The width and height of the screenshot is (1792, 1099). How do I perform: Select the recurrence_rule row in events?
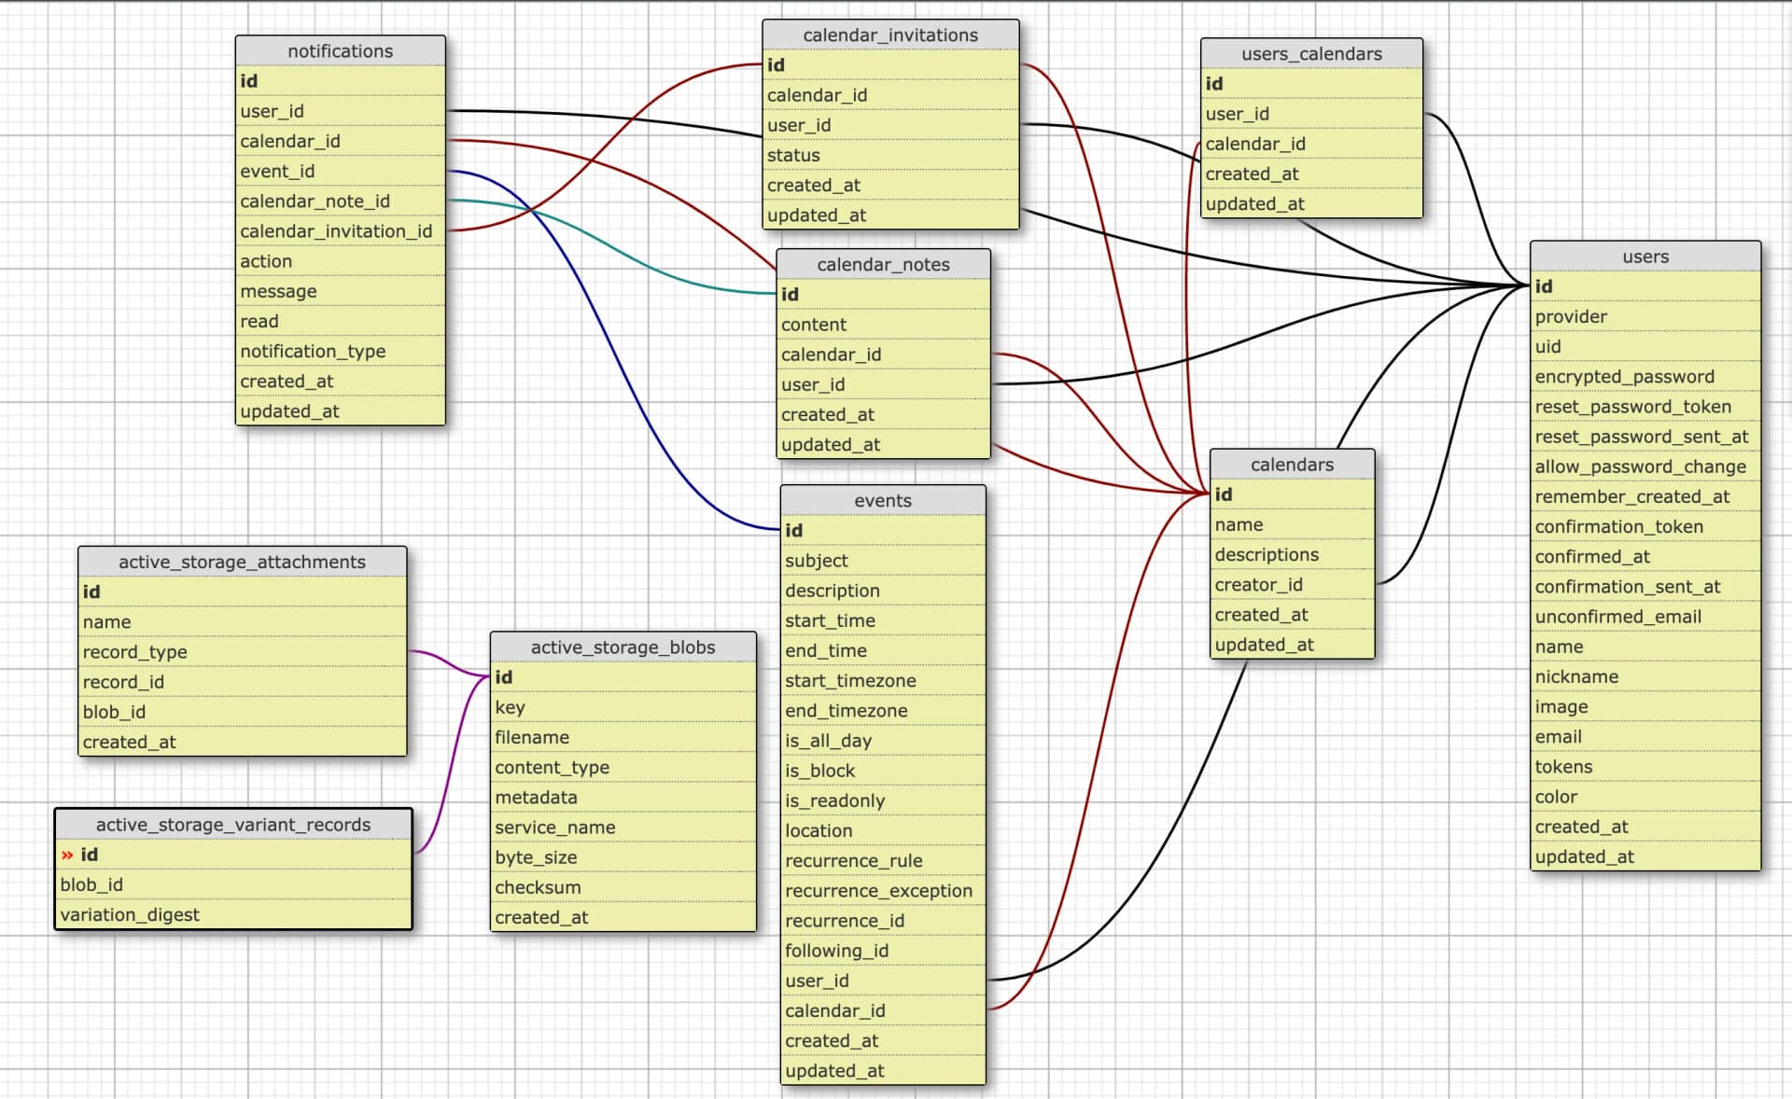tap(853, 861)
